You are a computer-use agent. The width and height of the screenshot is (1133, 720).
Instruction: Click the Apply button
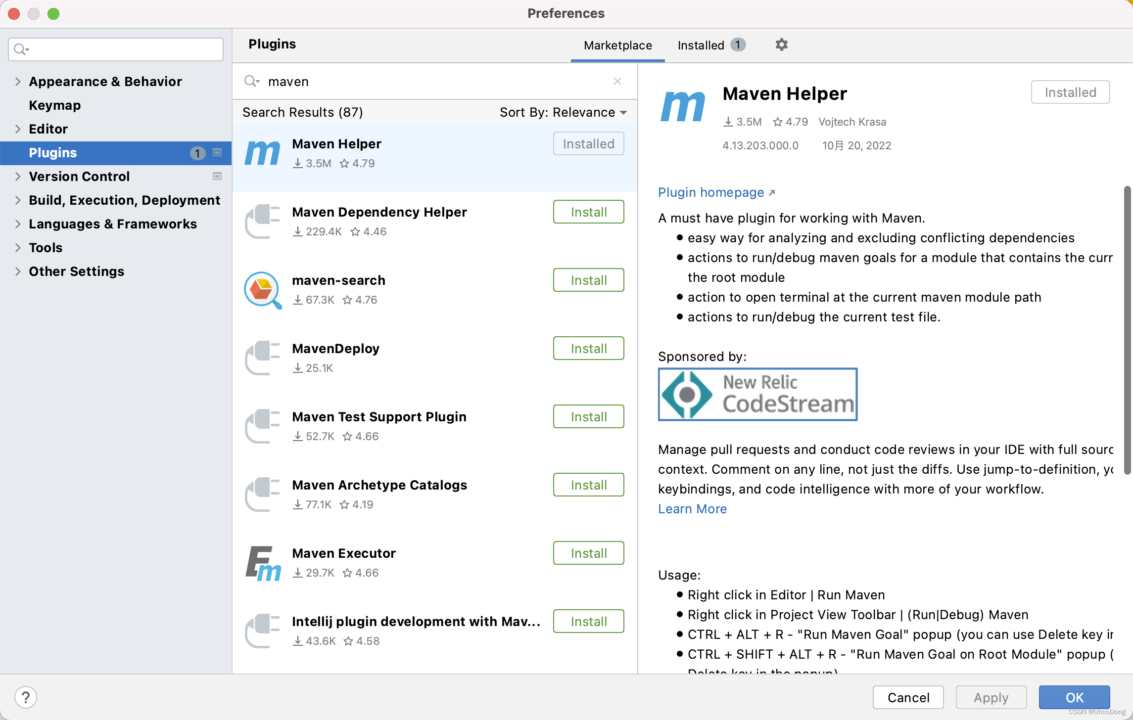pos(991,697)
